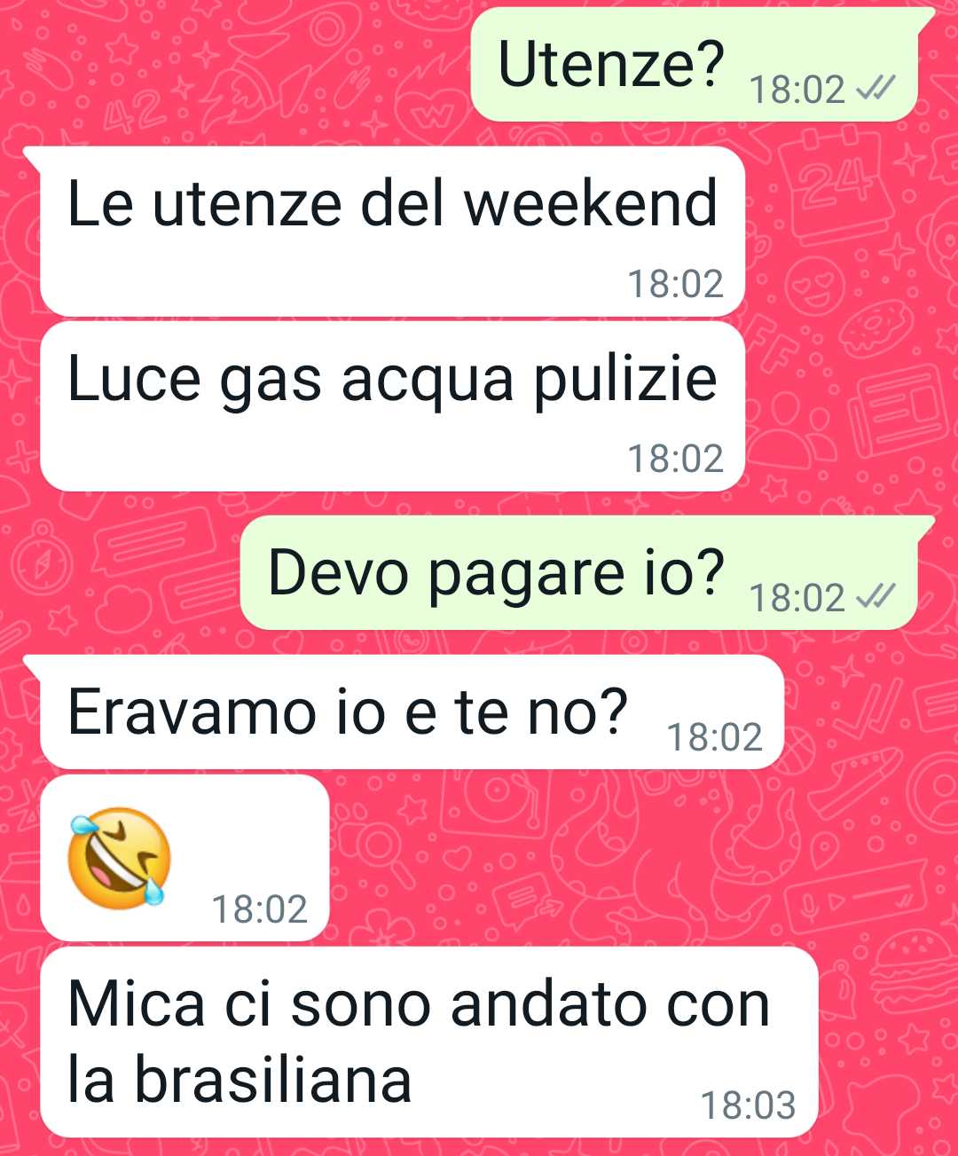Select the "Le utenze del weekend" message
958x1156 pixels.
392,231
